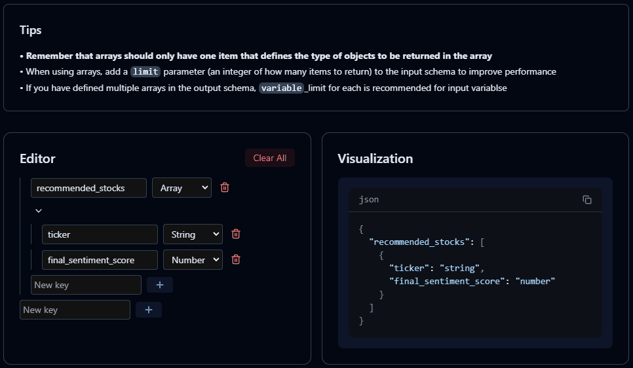
Task: Open the Array type dropdown
Action: click(x=182, y=188)
